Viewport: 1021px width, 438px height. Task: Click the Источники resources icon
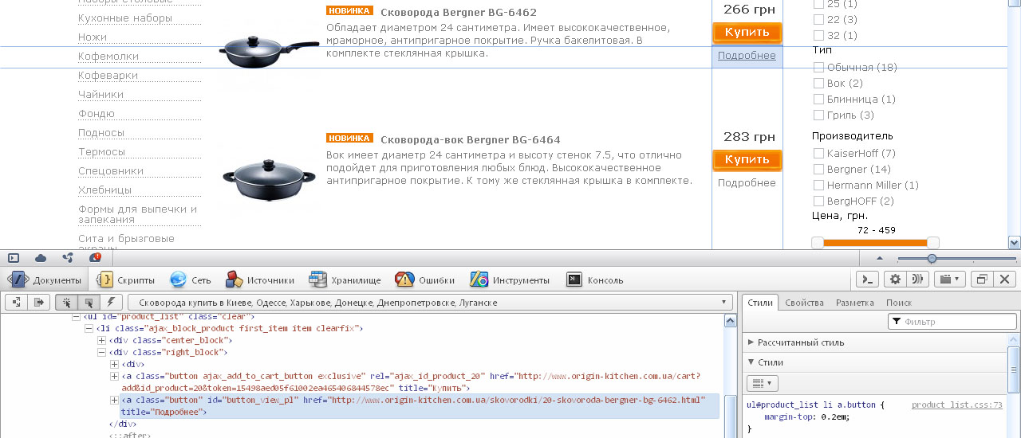coord(234,280)
